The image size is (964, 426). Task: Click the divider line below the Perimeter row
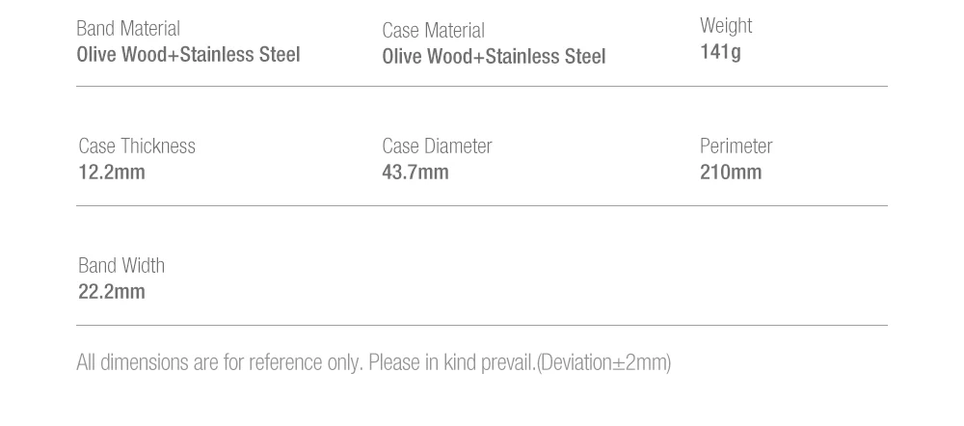pyautogui.click(x=482, y=206)
